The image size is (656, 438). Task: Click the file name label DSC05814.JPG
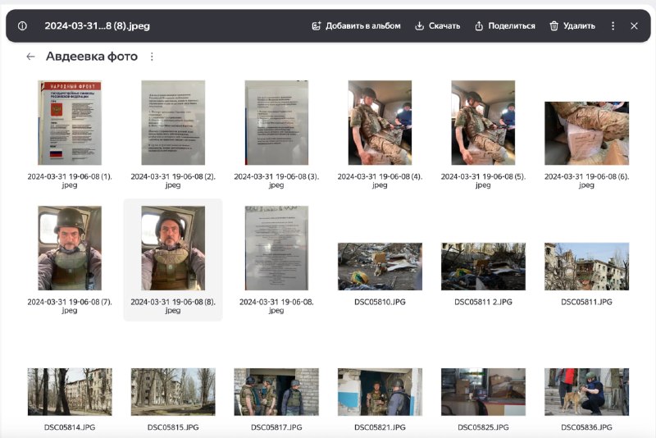click(x=70, y=427)
